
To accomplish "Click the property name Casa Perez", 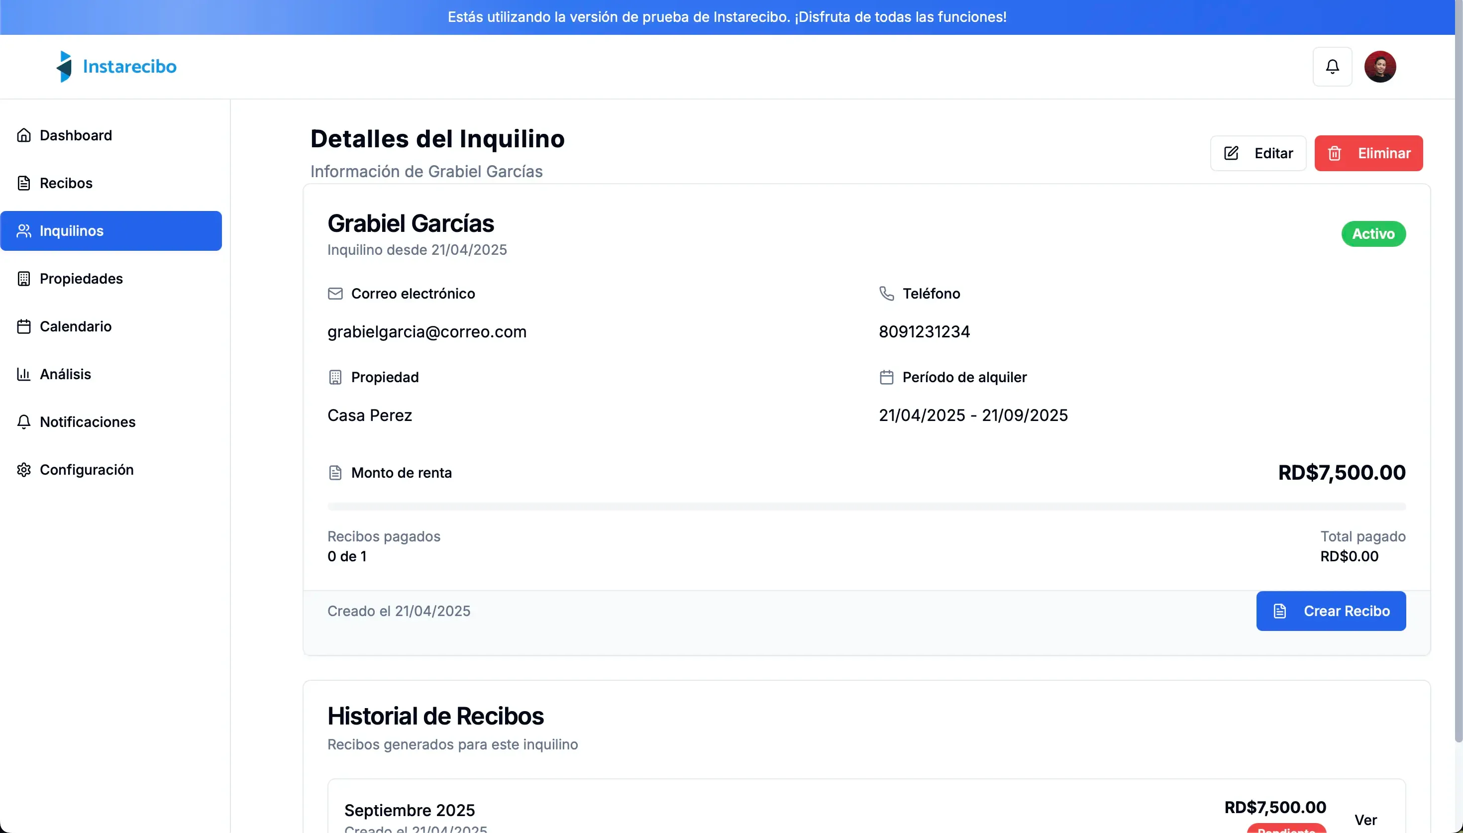I will [x=369, y=416].
